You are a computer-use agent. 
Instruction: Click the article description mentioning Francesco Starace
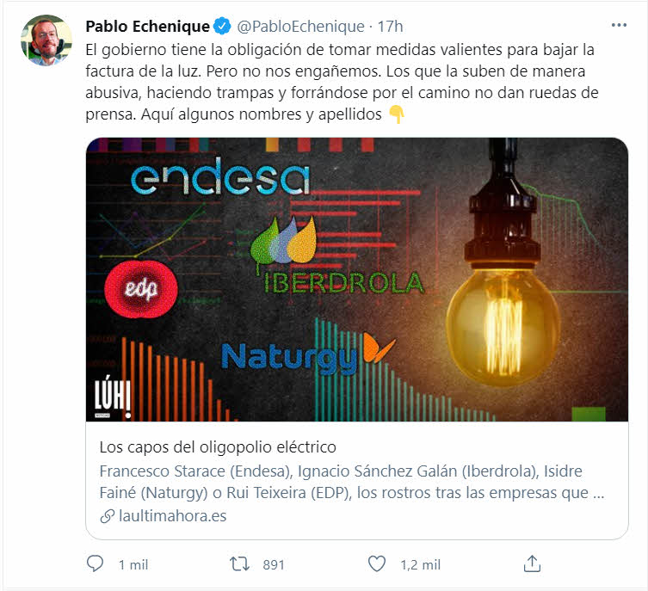(x=352, y=482)
